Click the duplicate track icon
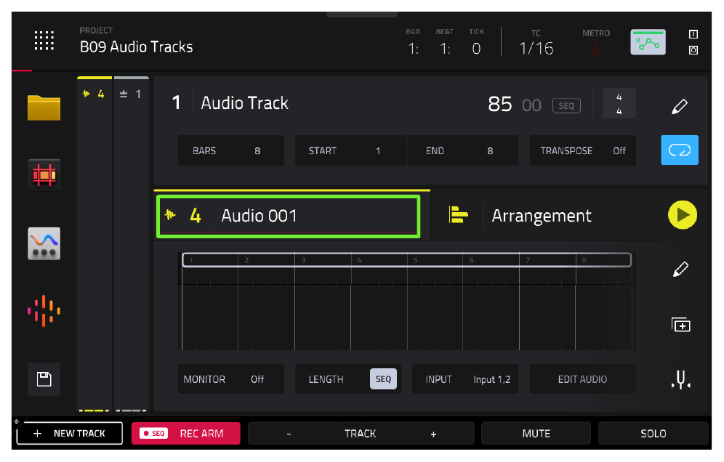 click(680, 325)
